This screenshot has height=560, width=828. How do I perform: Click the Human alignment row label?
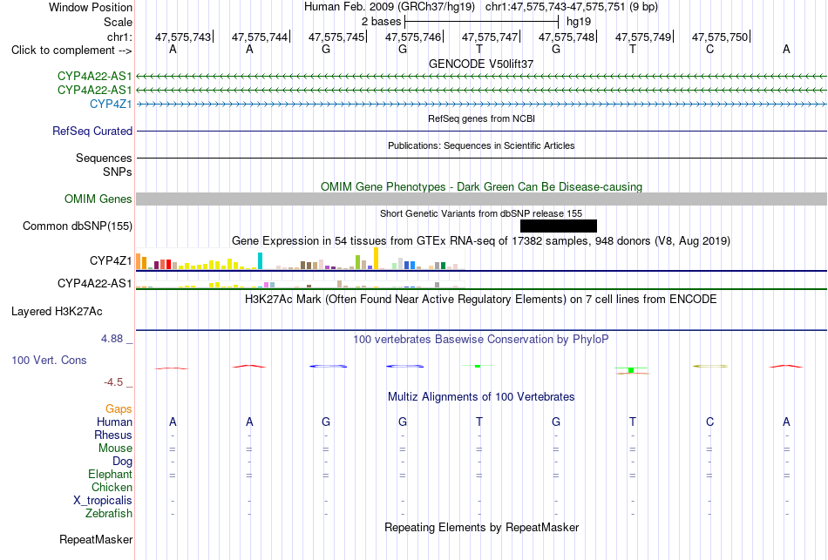click(114, 422)
